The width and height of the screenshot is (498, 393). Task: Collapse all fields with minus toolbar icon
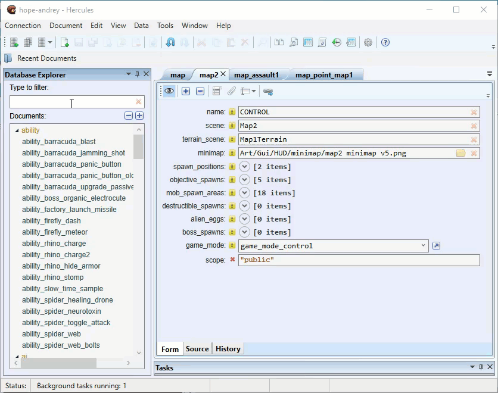[200, 92]
